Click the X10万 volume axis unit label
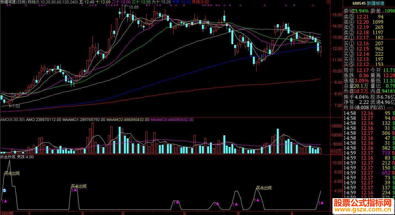 [x=336, y=151]
